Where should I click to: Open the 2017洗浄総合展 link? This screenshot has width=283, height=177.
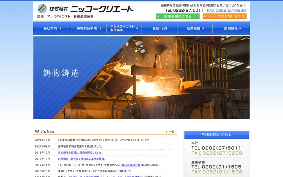pos(131,165)
